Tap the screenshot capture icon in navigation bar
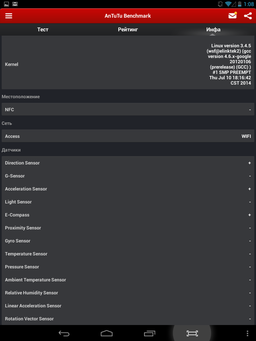This screenshot has width=256, height=341. (192, 333)
